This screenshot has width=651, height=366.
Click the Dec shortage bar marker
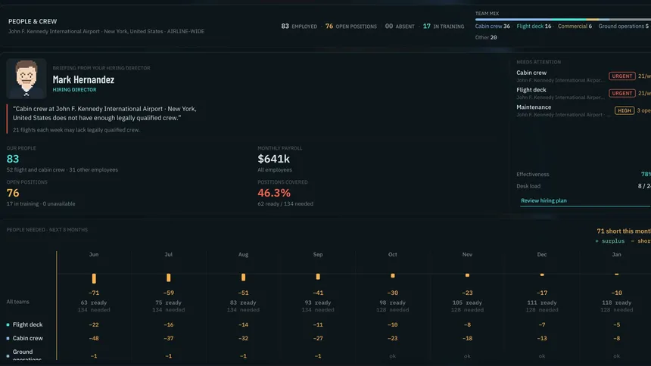point(542,274)
